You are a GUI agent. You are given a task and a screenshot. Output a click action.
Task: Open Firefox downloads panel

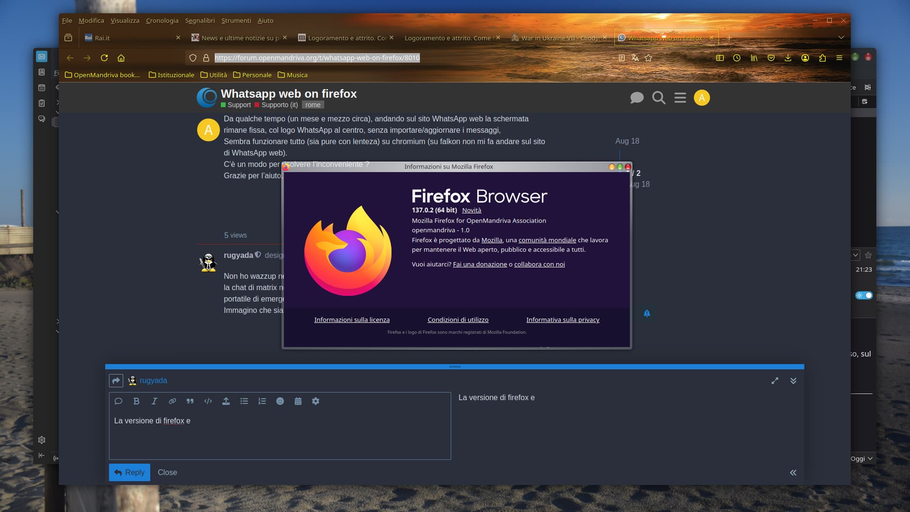coord(788,58)
